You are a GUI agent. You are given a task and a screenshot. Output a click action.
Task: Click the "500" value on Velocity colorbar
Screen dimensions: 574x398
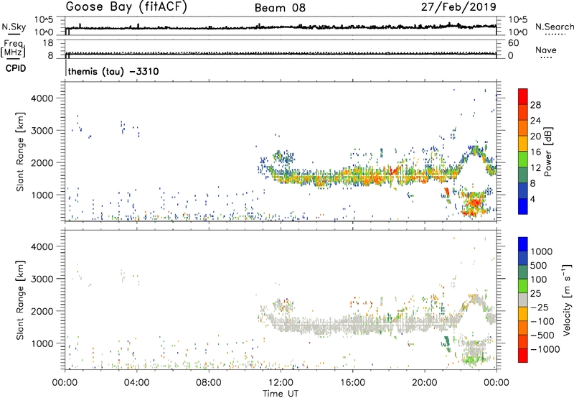pos(540,265)
